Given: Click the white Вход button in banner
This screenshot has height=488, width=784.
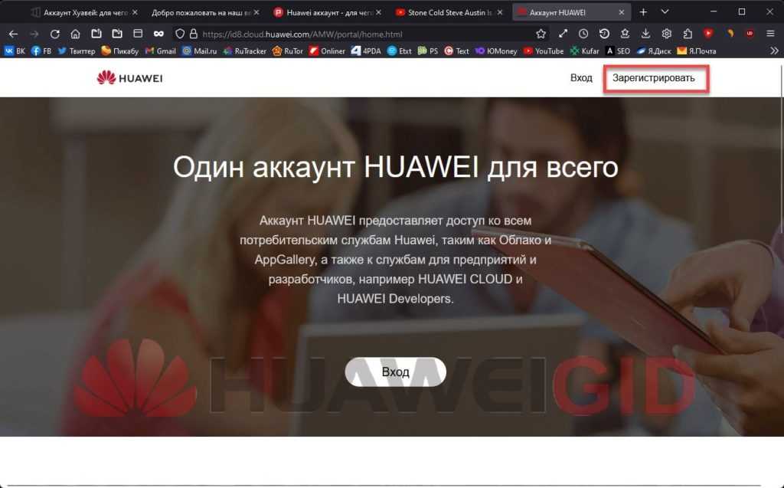Looking at the screenshot, I should click(x=395, y=372).
